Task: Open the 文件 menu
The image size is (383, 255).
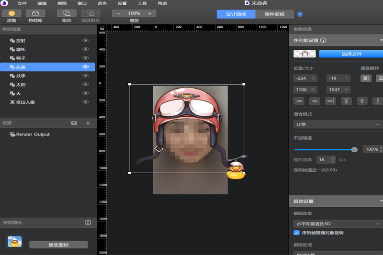Action: (22, 3)
